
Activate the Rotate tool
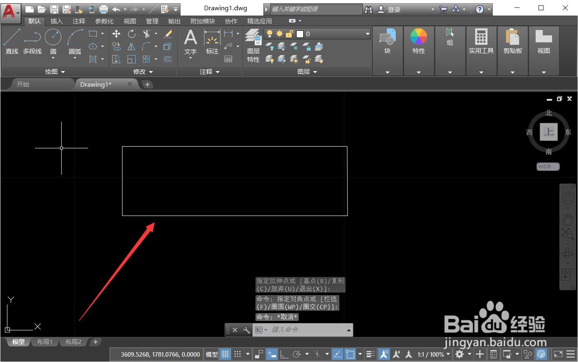(x=132, y=34)
